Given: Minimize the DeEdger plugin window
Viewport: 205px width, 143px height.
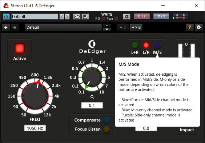Looking at the screenshot, I should [x=163, y=5].
